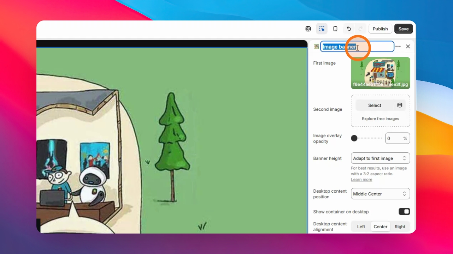This screenshot has height=254, width=453.
Task: Open the Banner height dropdown
Action: tap(381, 158)
